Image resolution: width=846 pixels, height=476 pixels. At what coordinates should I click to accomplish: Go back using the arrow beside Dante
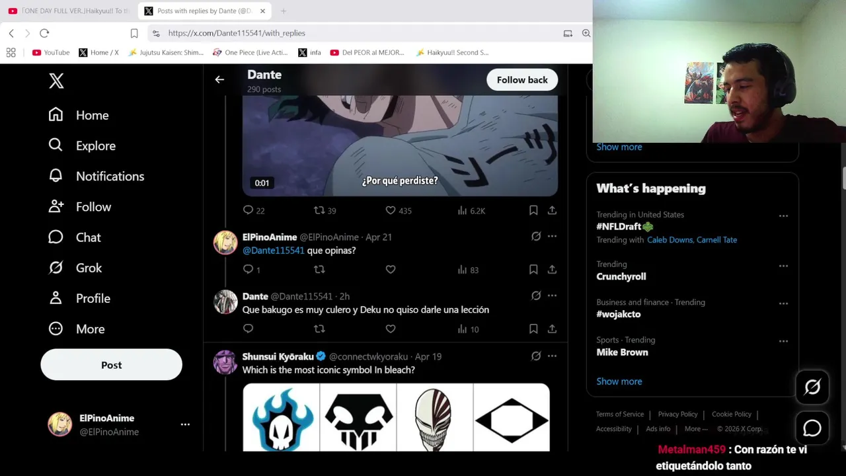219,80
